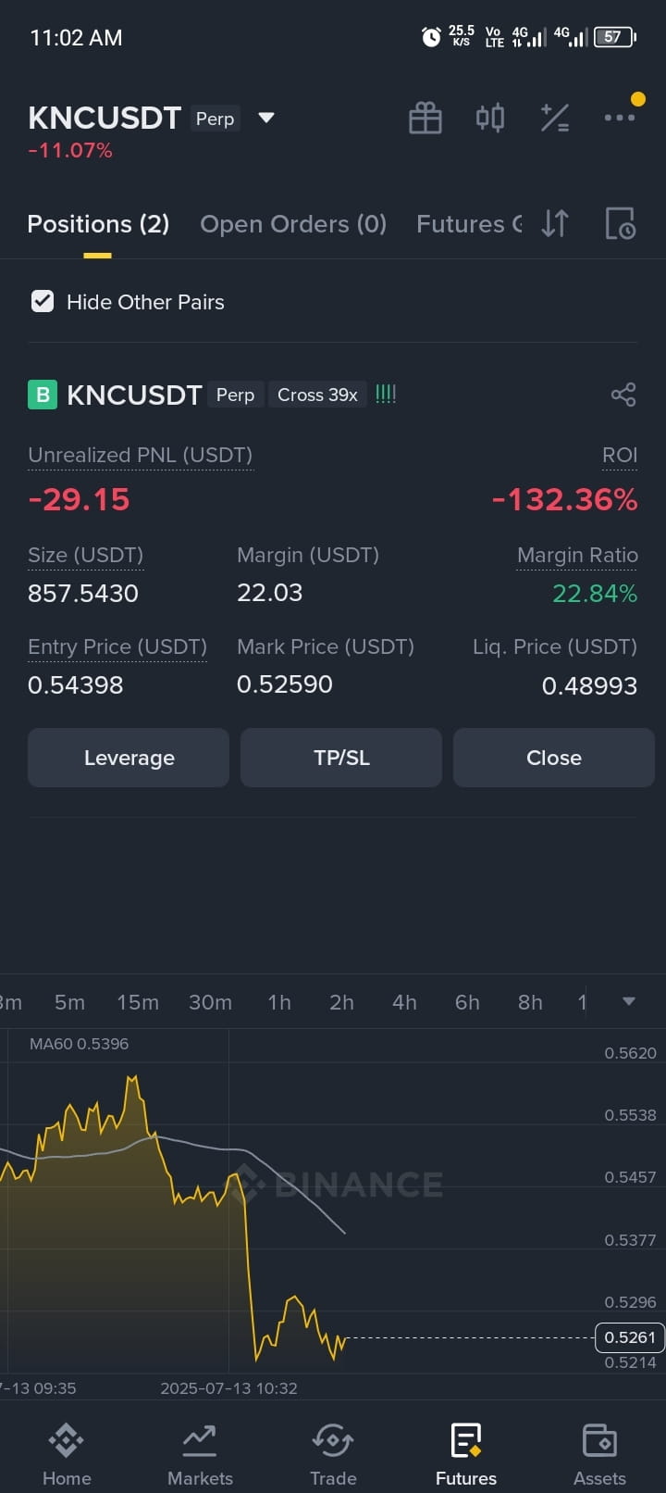Open the candlestick chart icon
This screenshot has height=1493, width=666.
490,118
